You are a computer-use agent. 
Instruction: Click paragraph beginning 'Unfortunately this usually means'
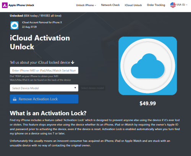pos(90,143)
